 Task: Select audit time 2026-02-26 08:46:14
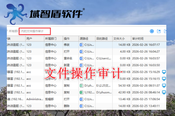click(146, 92)
